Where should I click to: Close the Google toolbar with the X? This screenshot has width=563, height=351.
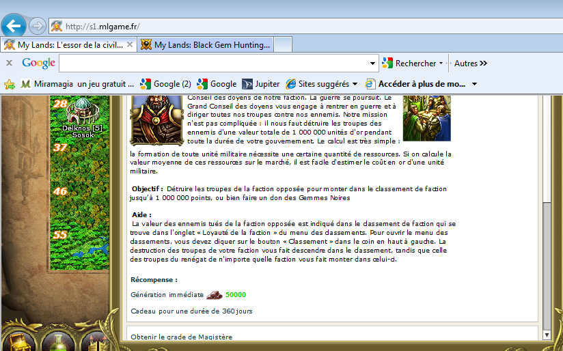[10, 63]
